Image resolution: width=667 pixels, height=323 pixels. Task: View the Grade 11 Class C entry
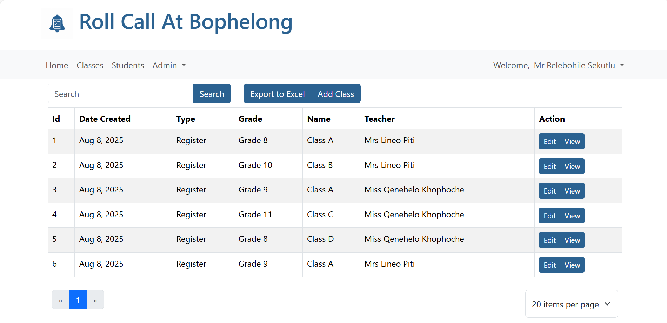coord(572,216)
